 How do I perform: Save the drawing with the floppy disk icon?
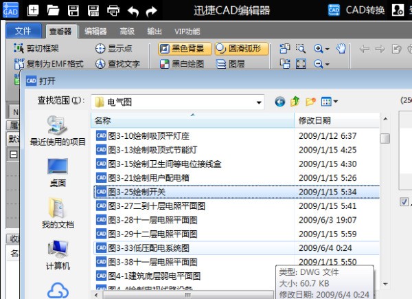point(73,10)
